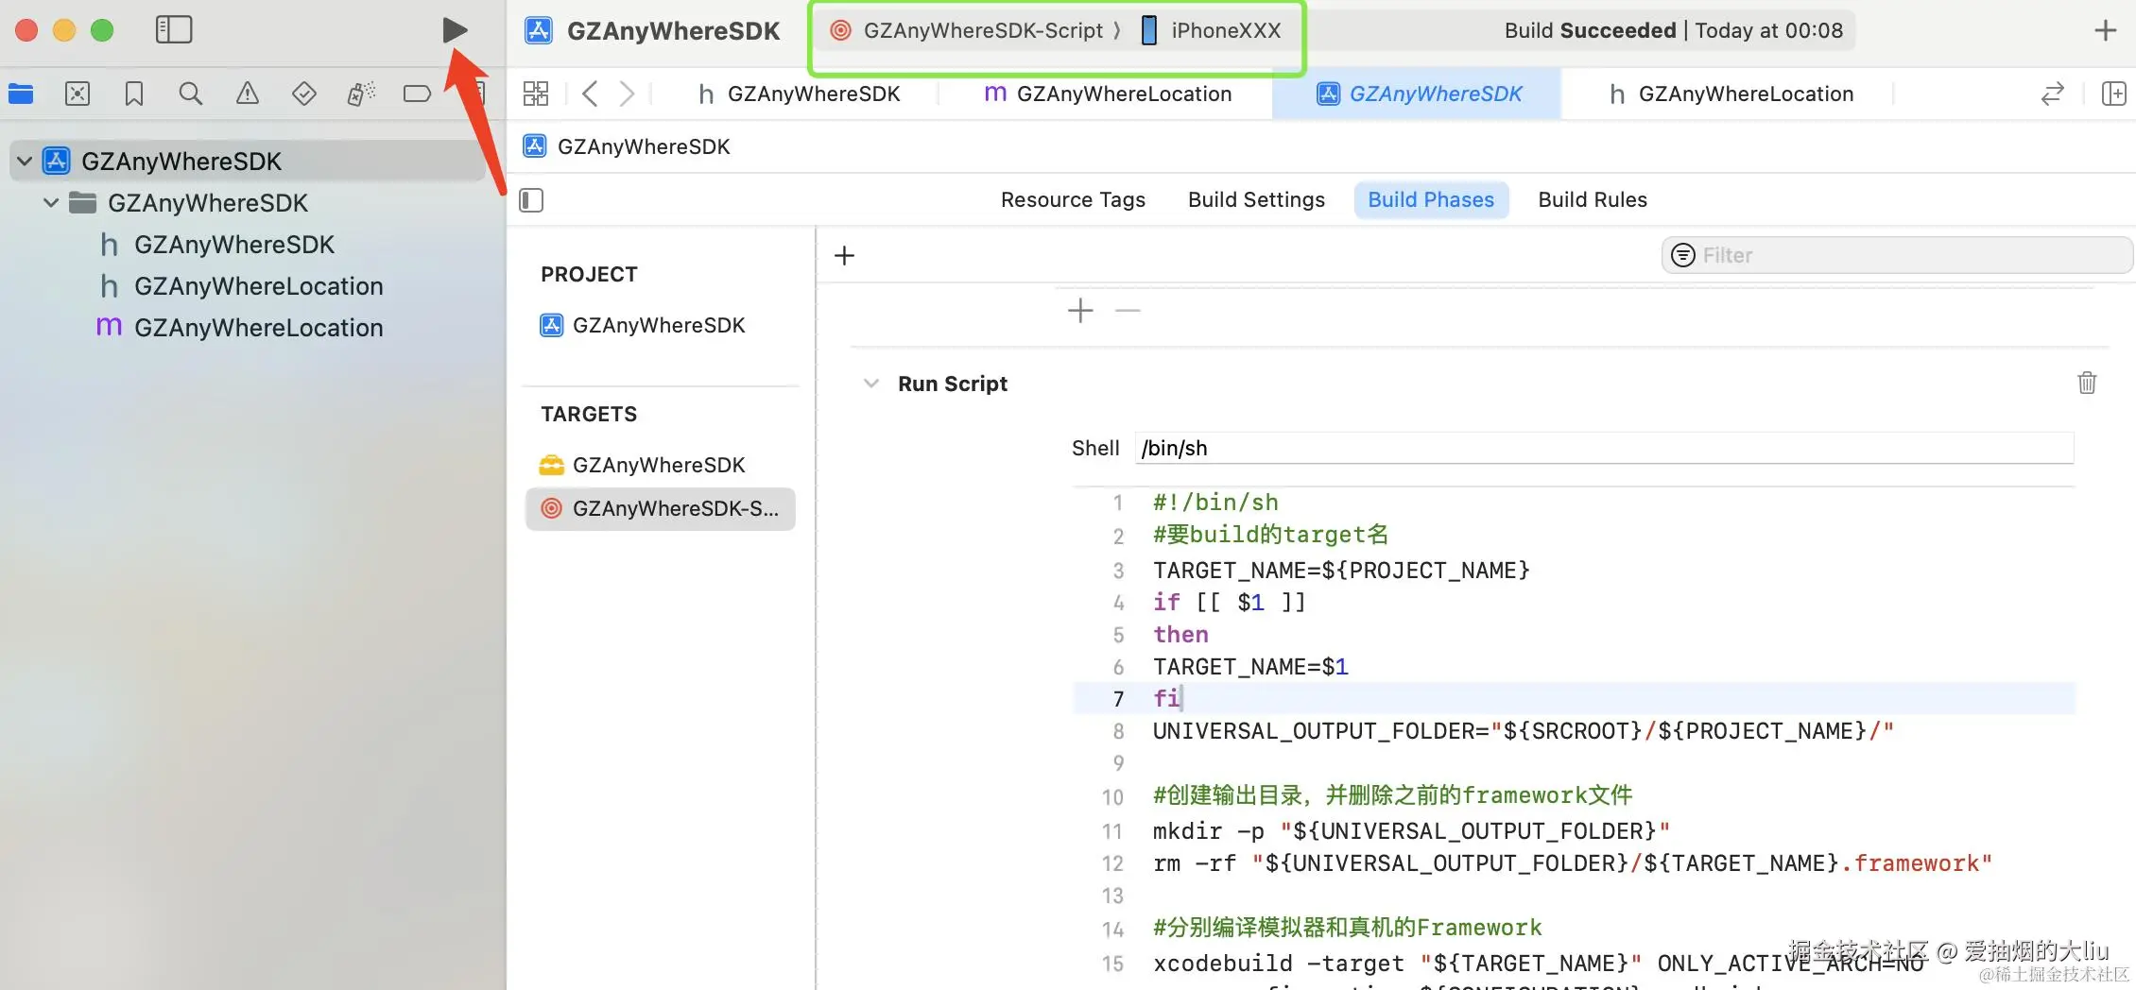
Task: Click the Build Succeeded status area
Action: (x=1674, y=30)
